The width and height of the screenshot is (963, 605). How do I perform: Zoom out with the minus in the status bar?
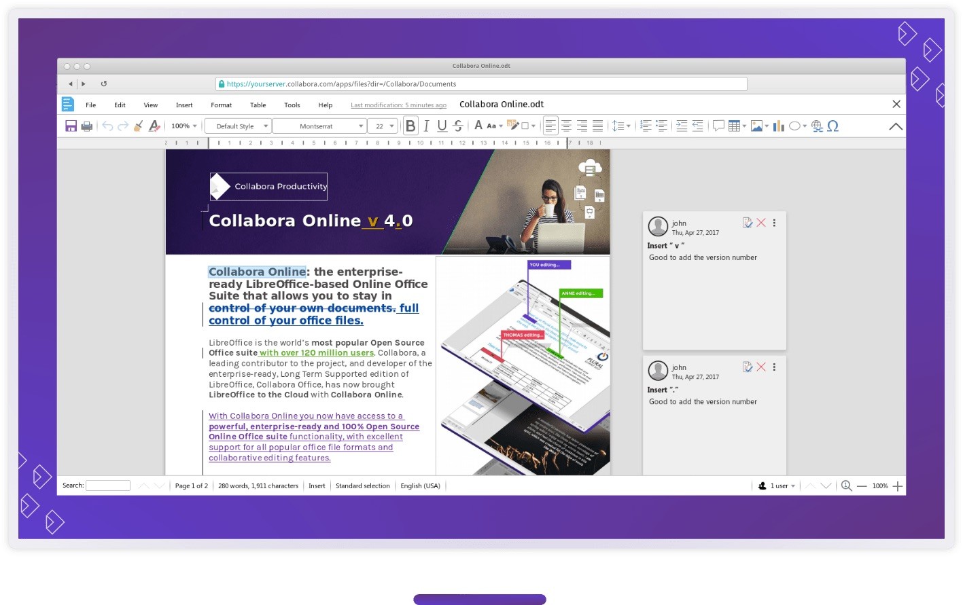pyautogui.click(x=862, y=486)
